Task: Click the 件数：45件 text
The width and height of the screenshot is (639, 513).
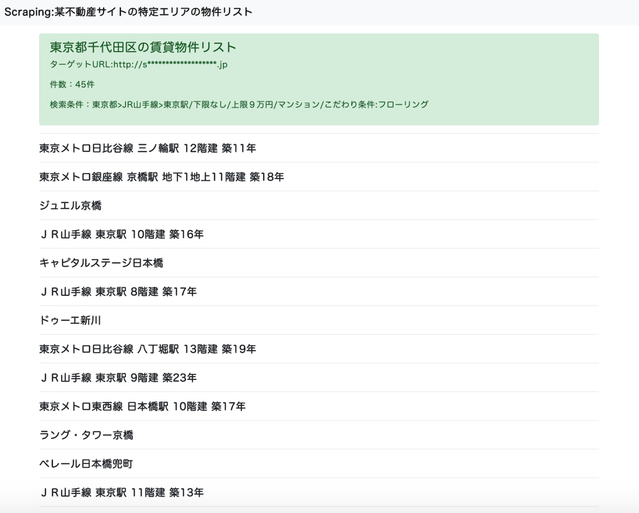Action: click(x=72, y=85)
